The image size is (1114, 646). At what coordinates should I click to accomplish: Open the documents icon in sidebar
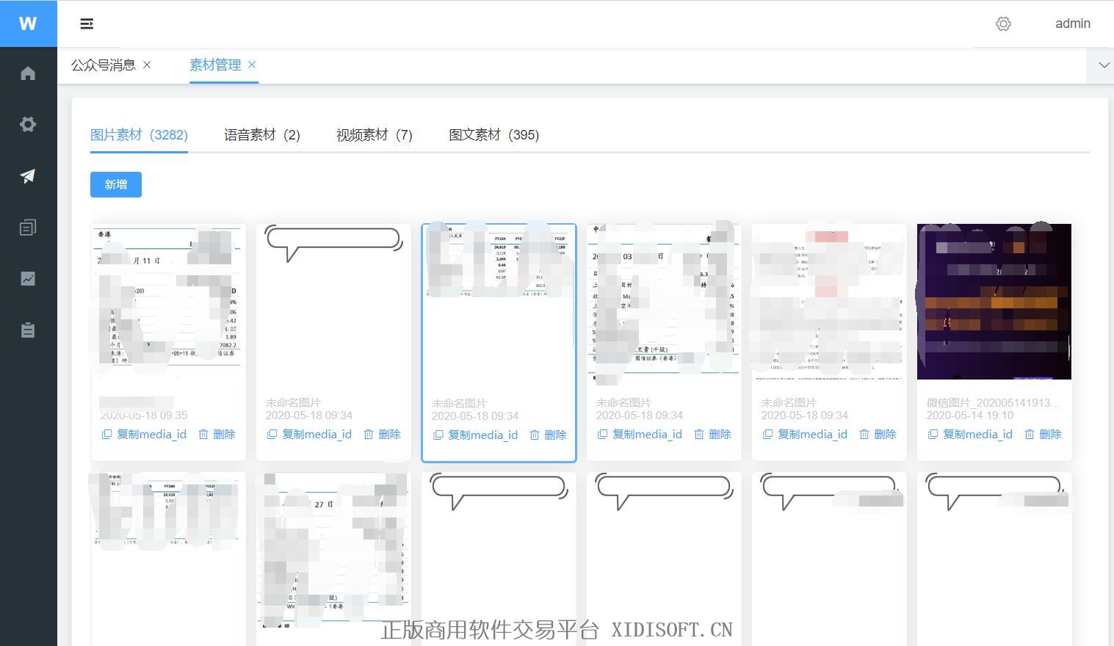click(x=28, y=228)
